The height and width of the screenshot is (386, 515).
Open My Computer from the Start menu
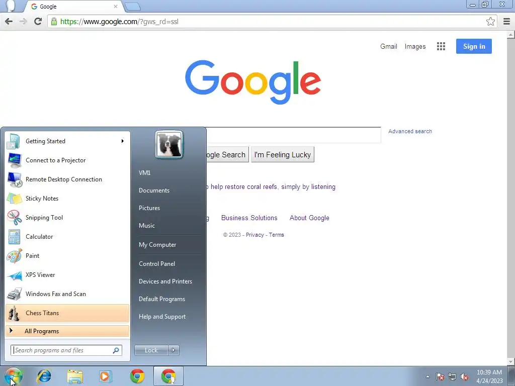[x=157, y=245]
